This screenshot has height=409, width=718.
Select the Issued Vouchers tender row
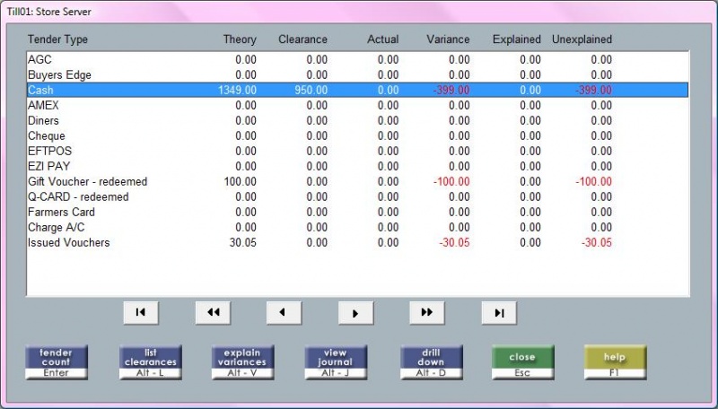(357, 242)
